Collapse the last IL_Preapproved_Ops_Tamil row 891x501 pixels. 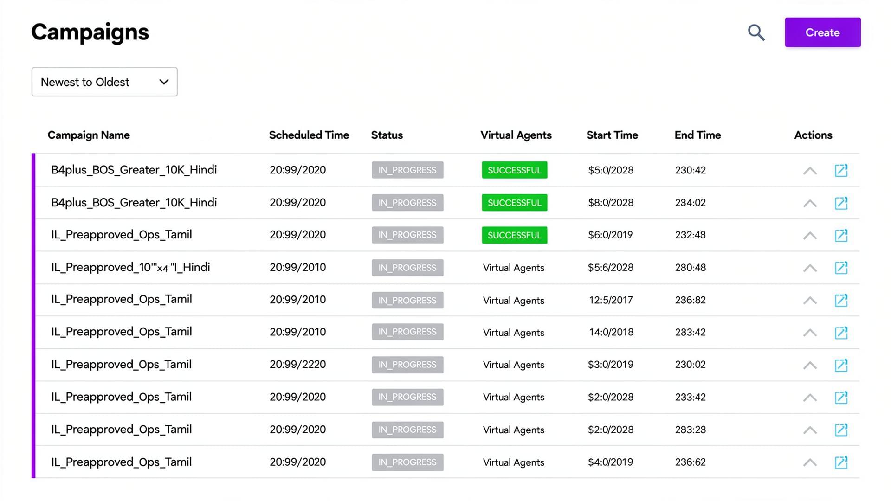point(809,462)
